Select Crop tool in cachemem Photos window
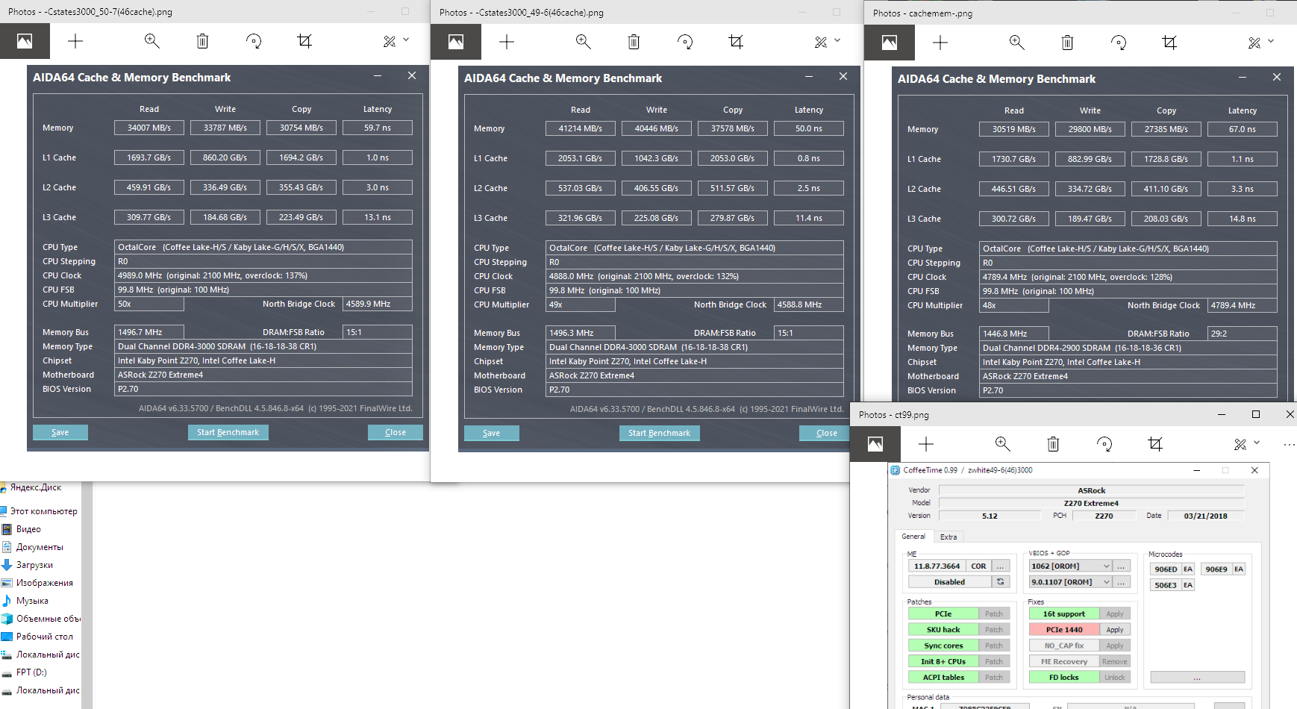Image resolution: width=1297 pixels, height=709 pixels. (1169, 43)
